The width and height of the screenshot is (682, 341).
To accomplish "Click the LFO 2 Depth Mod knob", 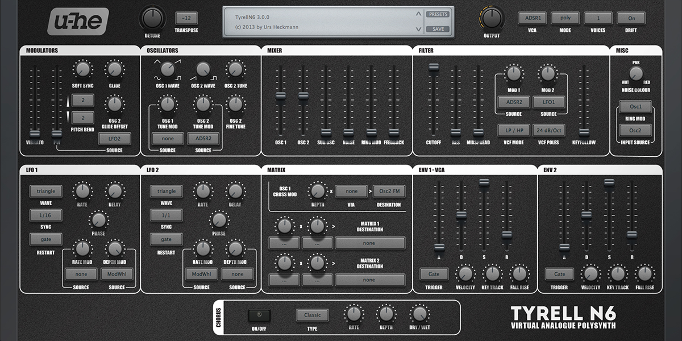I will click(235, 248).
